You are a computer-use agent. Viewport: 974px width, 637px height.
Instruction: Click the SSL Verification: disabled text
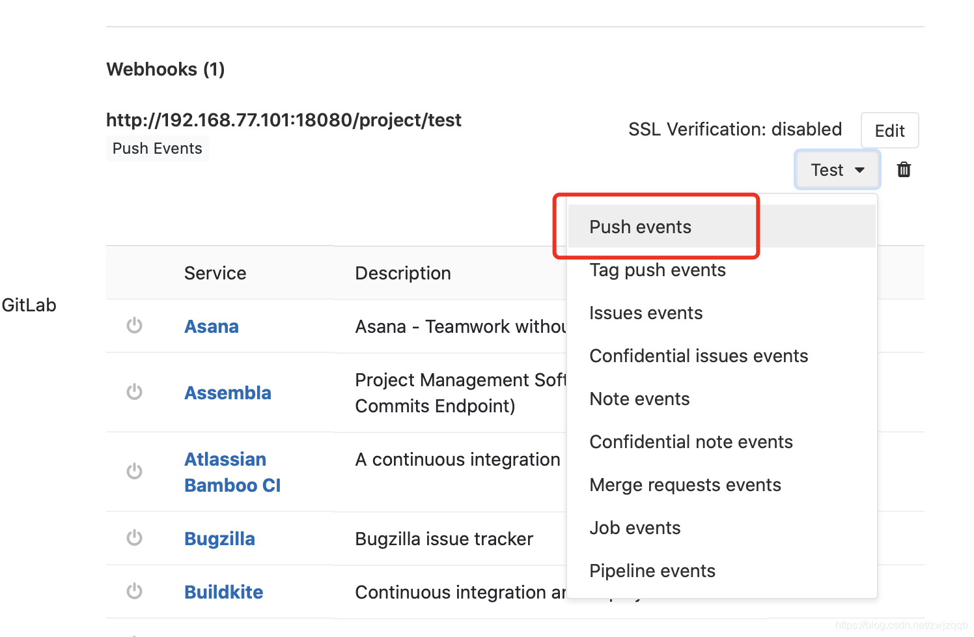coord(735,129)
